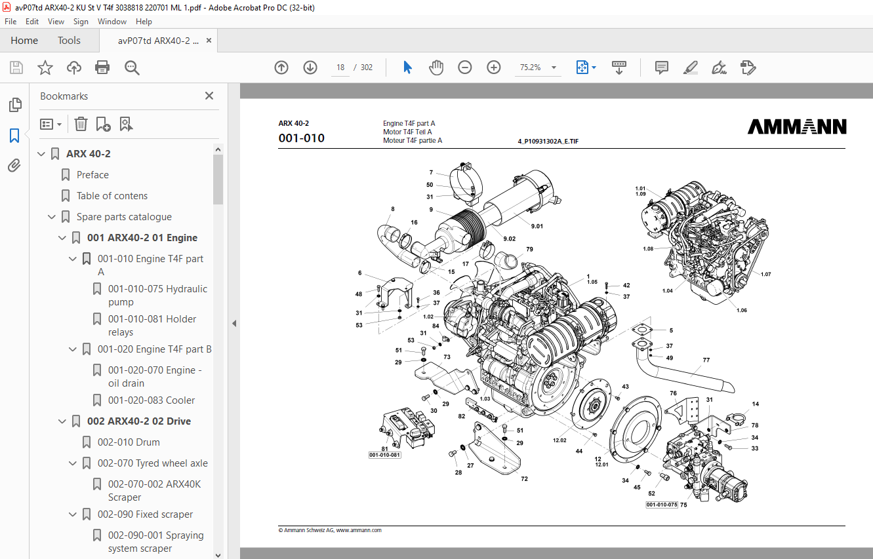The width and height of the screenshot is (873, 559).
Task: Switch to the Tools tab
Action: (69, 41)
